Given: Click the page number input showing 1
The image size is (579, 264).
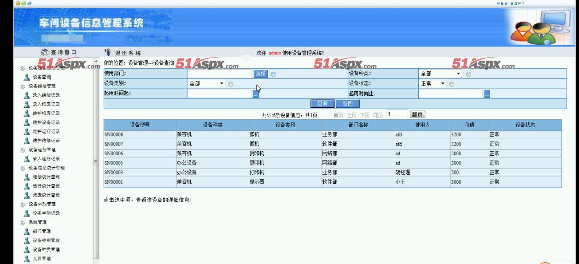Looking at the screenshot, I should [397, 114].
